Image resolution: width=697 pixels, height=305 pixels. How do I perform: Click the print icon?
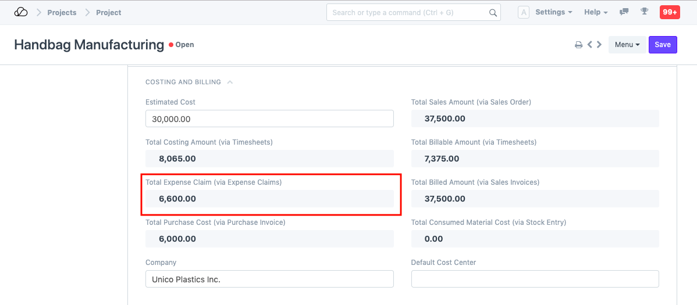578,45
